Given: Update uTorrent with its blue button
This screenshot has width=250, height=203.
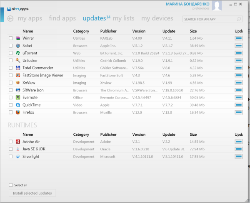Looking at the screenshot, I should (x=239, y=53).
